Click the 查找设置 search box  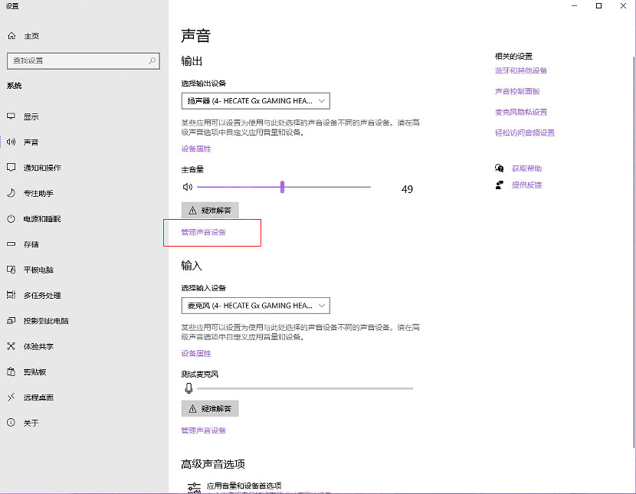pyautogui.click(x=83, y=60)
